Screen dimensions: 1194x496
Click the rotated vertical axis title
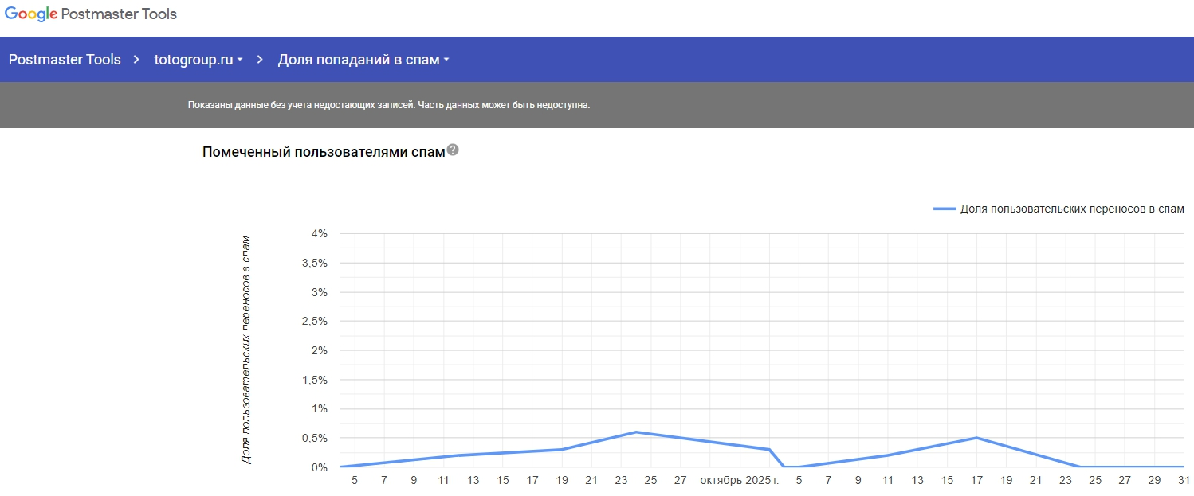pyautogui.click(x=246, y=350)
